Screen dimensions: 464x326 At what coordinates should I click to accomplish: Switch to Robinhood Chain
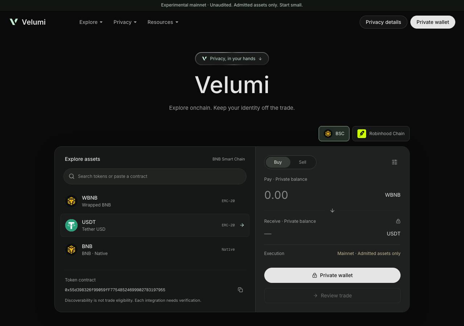click(x=381, y=134)
